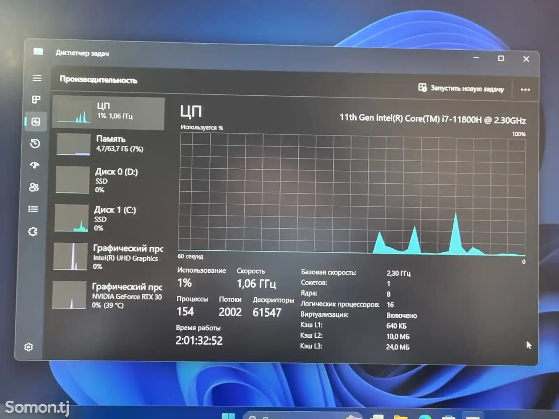Open the Details list page icon
559x419 pixels.
pos(33,209)
